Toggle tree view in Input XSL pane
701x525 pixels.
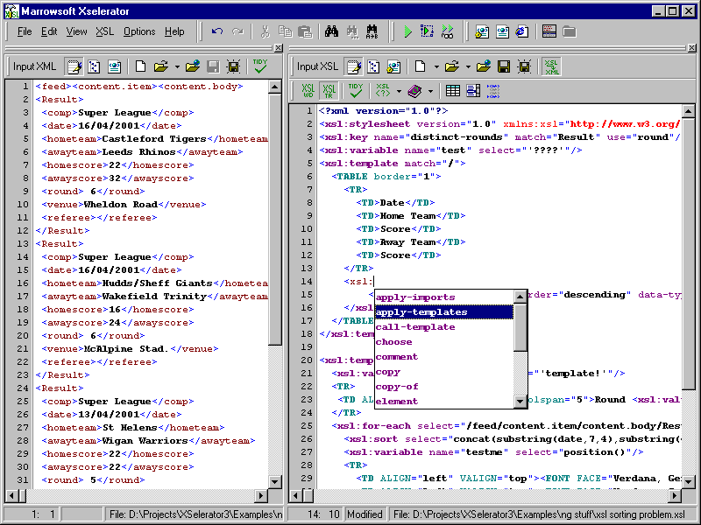pyautogui.click(x=373, y=67)
